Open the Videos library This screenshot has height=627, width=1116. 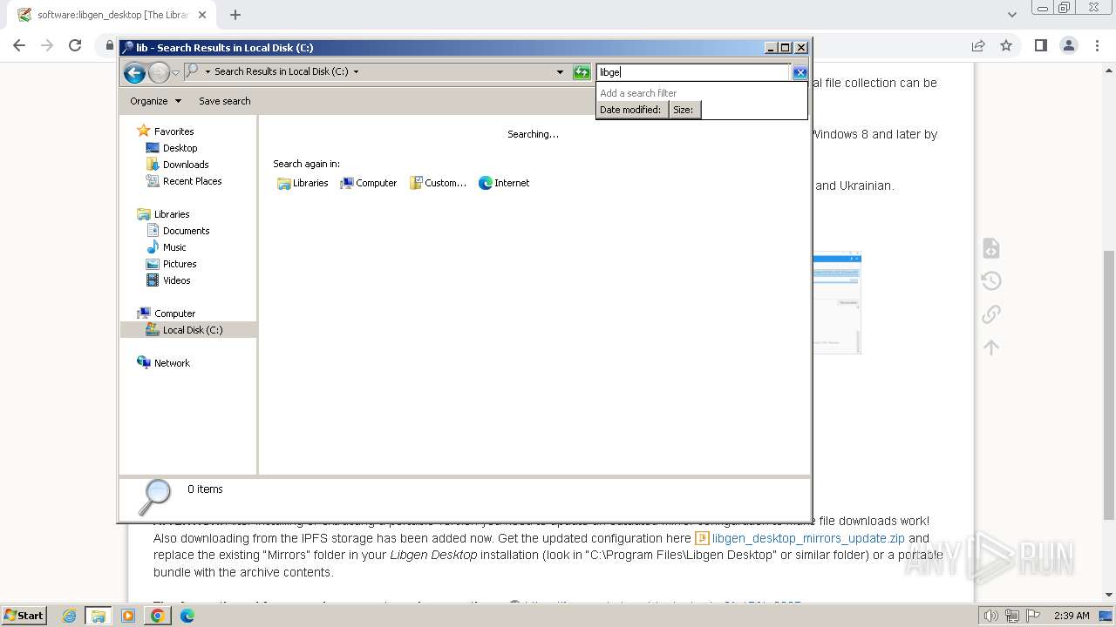coord(176,280)
